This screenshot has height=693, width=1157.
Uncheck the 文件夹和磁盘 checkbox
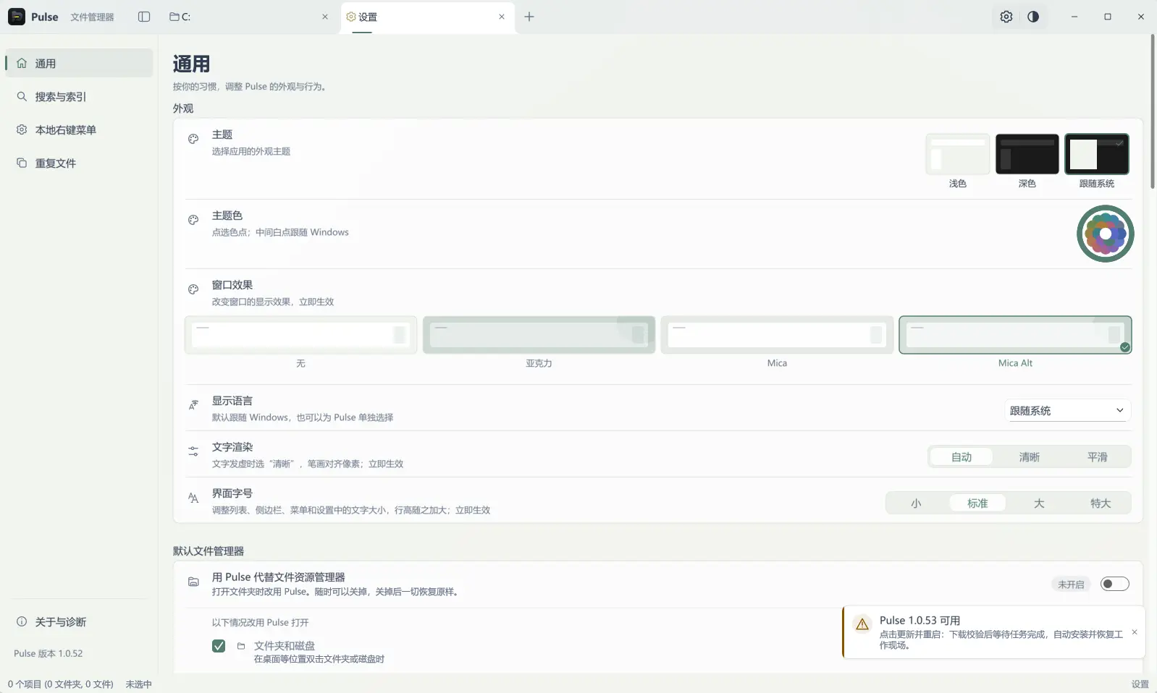click(x=219, y=646)
